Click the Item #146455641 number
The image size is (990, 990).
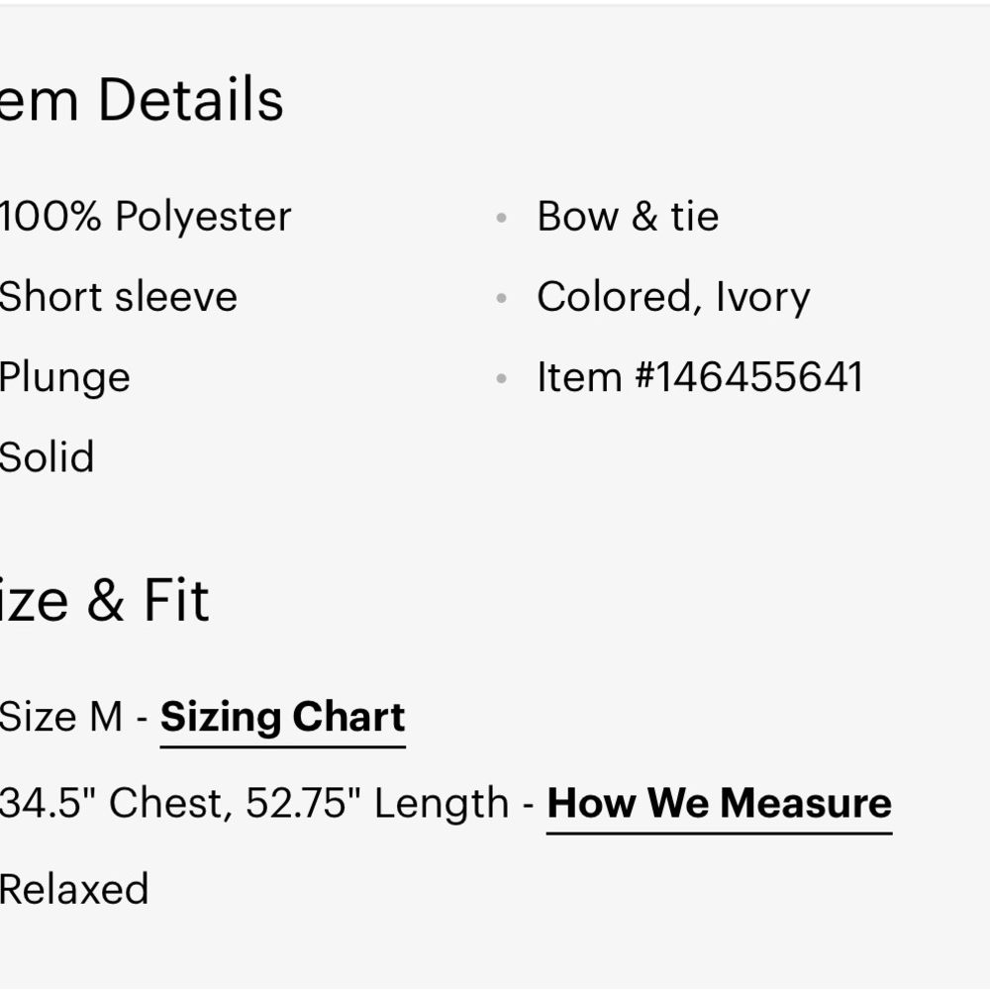700,377
